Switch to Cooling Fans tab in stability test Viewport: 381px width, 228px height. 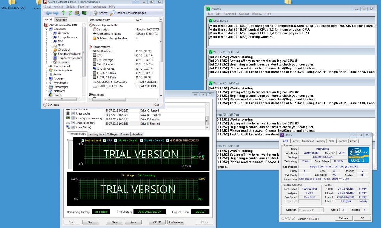(x=96, y=134)
